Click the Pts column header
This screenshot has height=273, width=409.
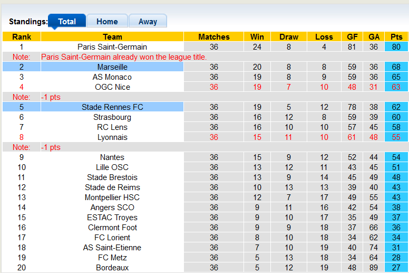coord(396,37)
